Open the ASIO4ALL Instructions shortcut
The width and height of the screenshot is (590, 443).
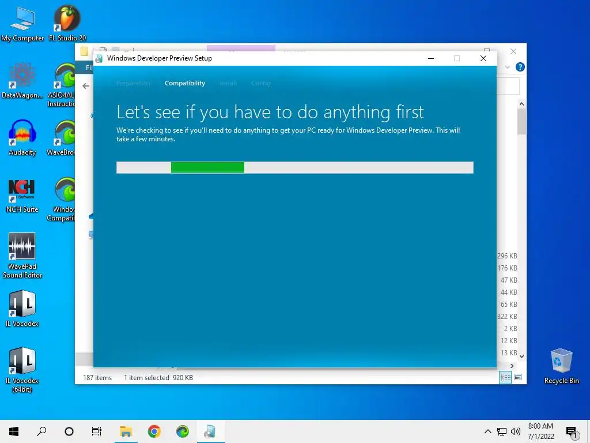(x=61, y=85)
